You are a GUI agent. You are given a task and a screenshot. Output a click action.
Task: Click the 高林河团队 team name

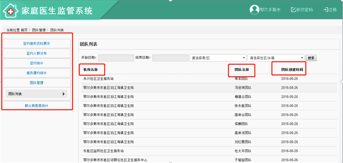[243, 133]
